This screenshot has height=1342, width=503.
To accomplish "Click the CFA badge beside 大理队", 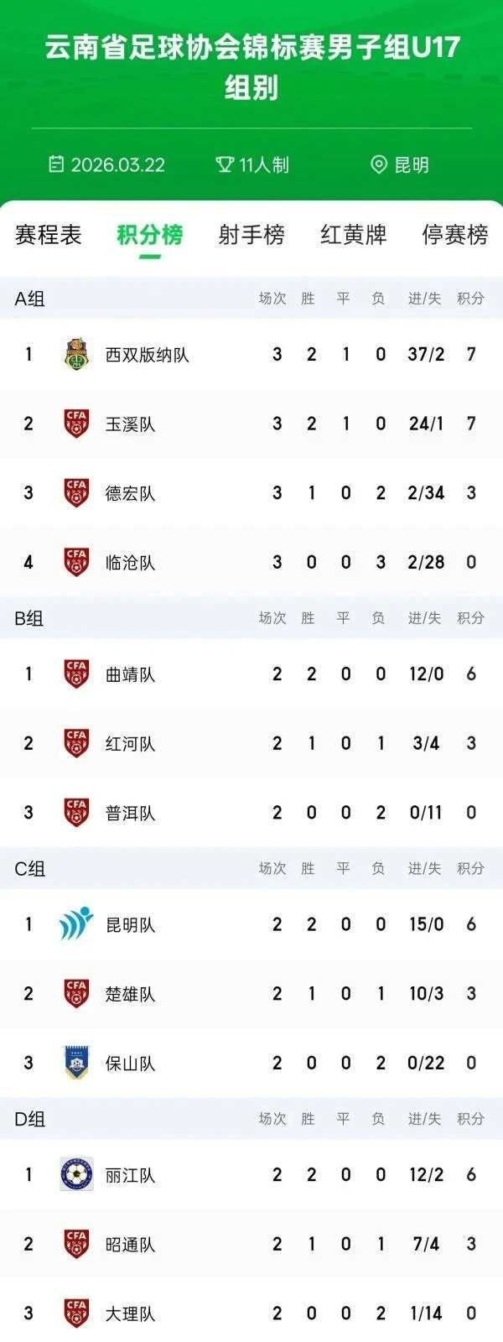I will point(76,1313).
